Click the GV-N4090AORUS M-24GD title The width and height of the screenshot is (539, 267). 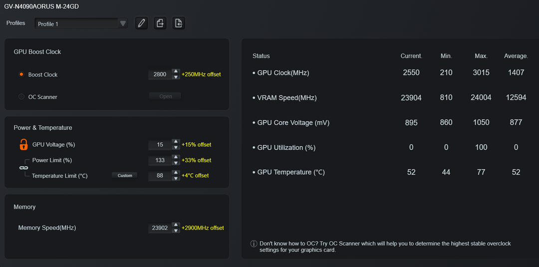[41, 6]
